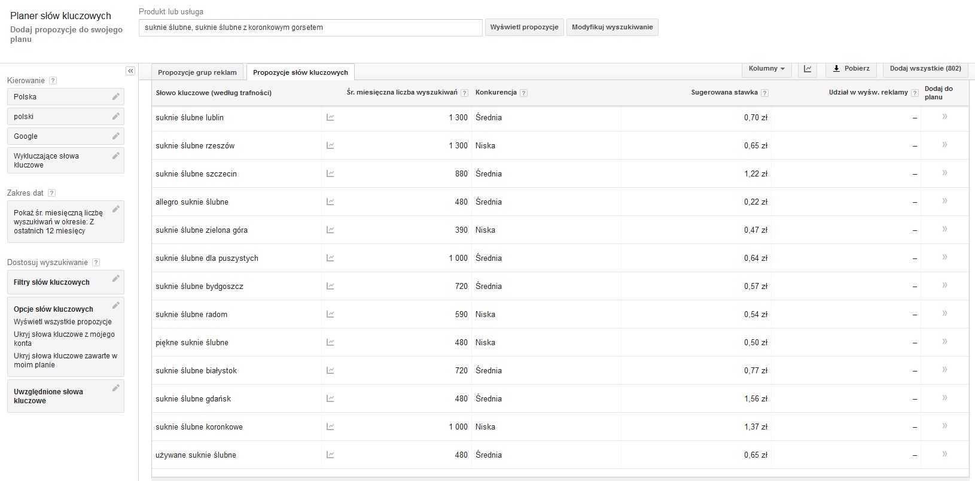Add piękne suknie ślubne to plan

point(944,342)
